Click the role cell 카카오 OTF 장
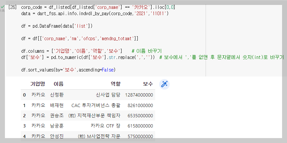287x143 pixels. click(106, 126)
